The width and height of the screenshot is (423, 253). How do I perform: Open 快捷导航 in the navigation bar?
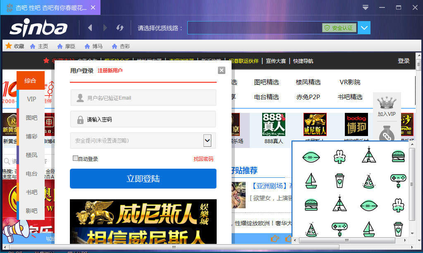(303, 61)
